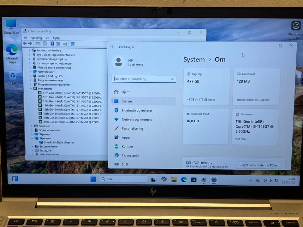
Task: Open Lagring 477 GB card
Action: coord(207,86)
